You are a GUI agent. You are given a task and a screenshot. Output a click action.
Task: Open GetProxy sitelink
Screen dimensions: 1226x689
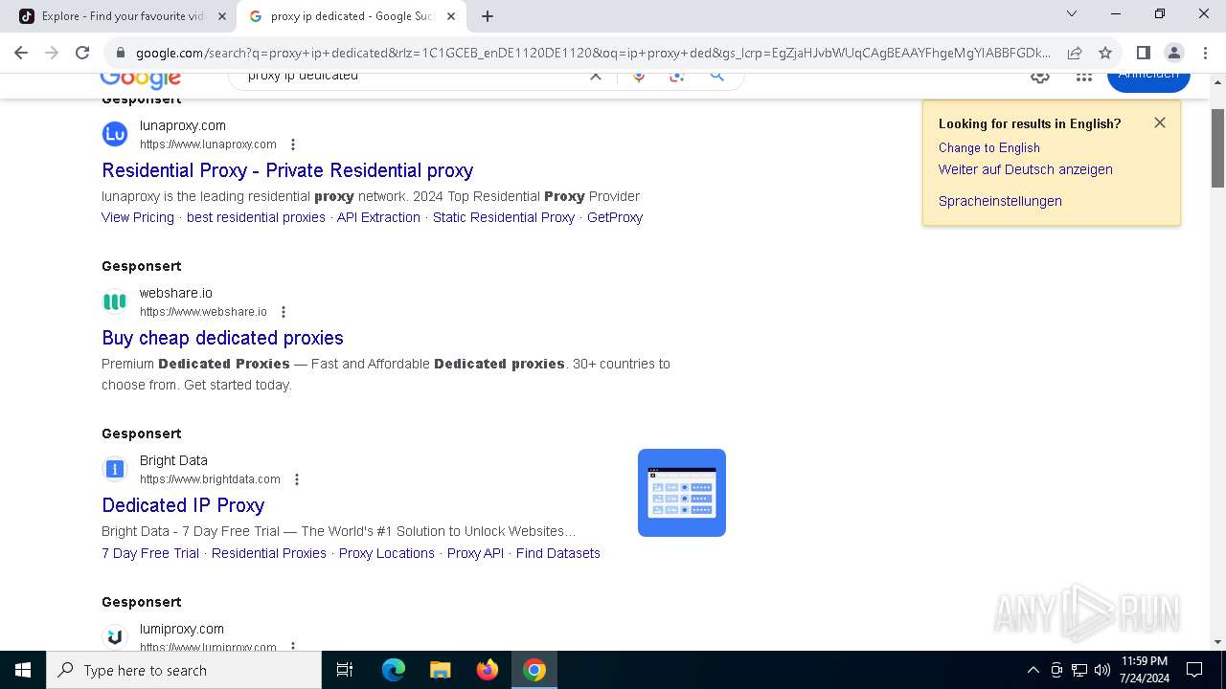pyautogui.click(x=615, y=217)
